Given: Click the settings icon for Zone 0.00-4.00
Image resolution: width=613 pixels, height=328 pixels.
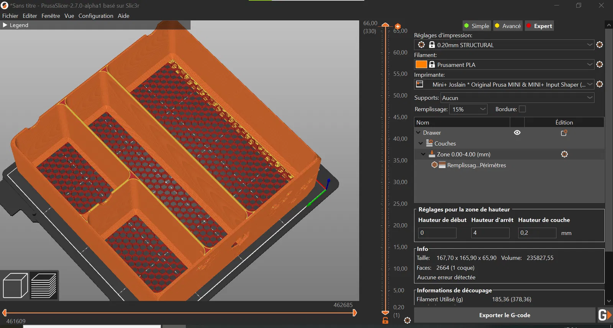Looking at the screenshot, I should [564, 154].
